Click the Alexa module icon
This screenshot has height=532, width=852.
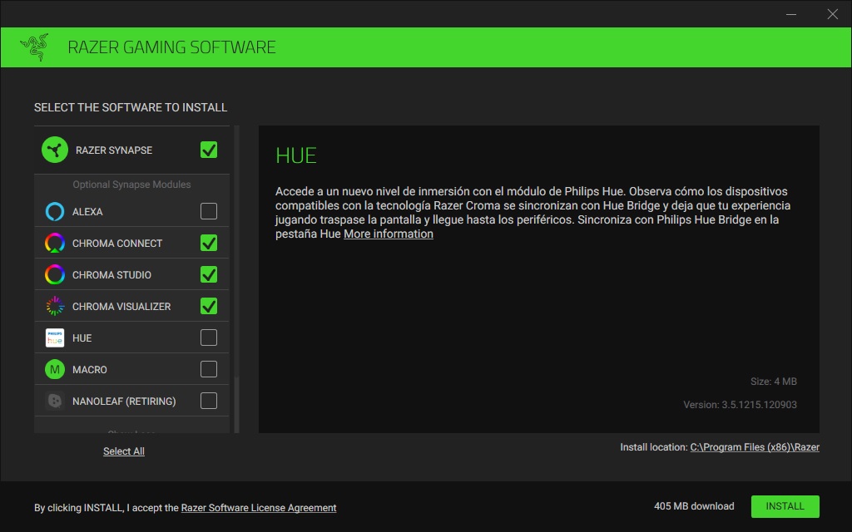(x=54, y=212)
